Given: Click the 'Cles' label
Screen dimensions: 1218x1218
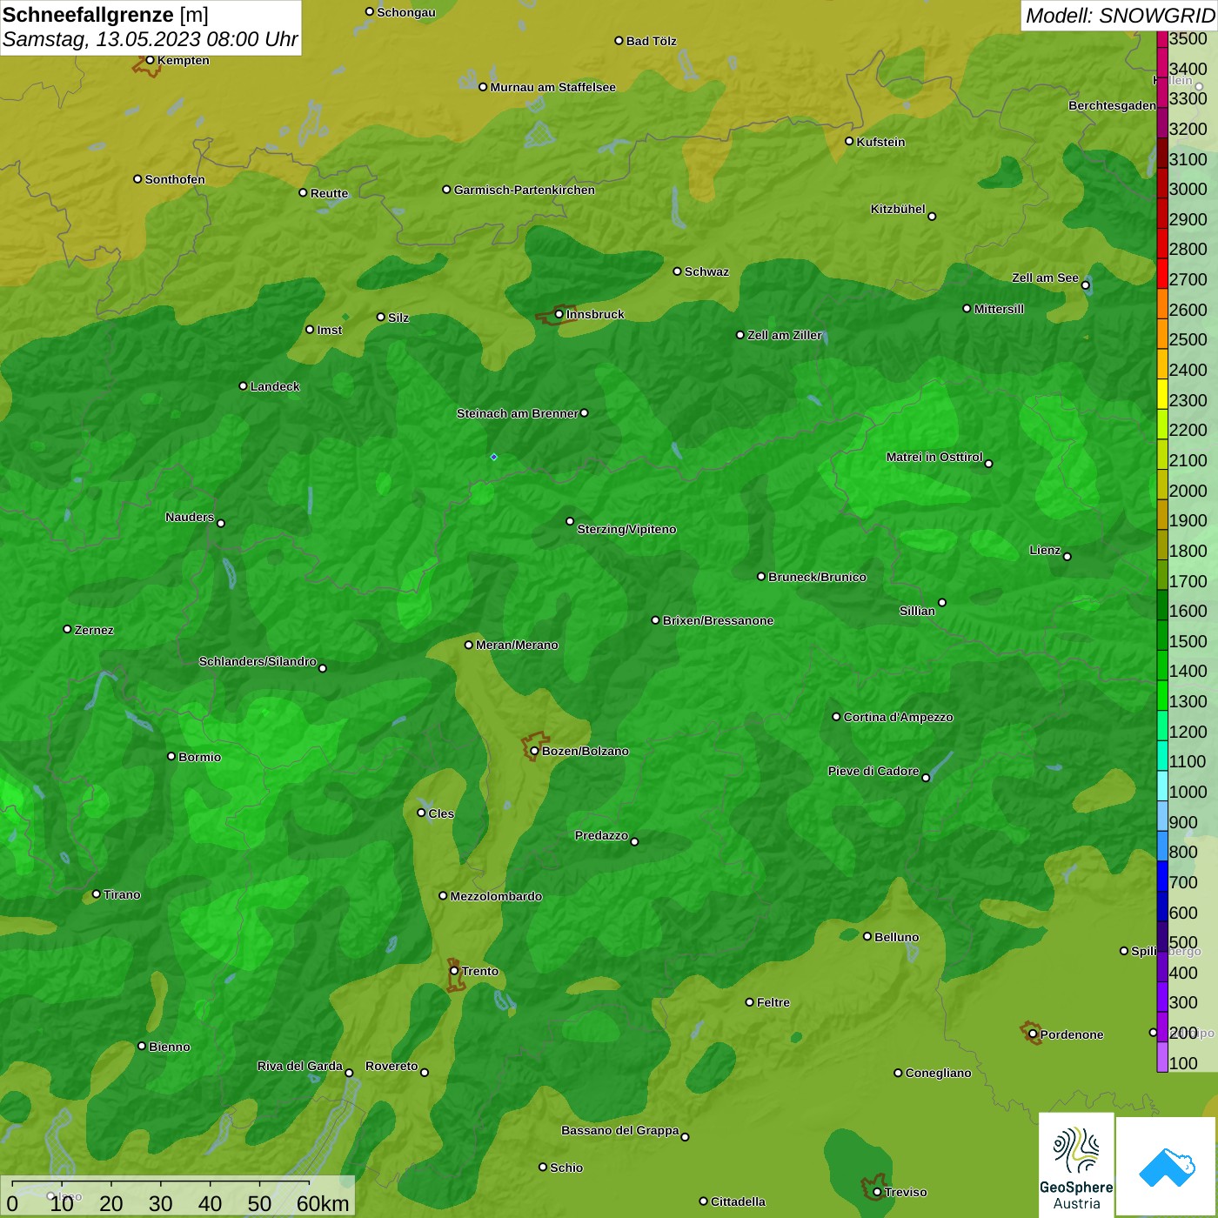Looking at the screenshot, I should pos(442,813).
